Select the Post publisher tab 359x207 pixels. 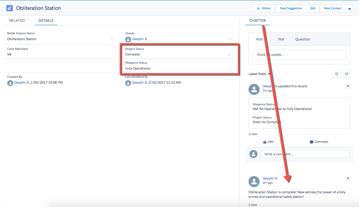(x=259, y=39)
